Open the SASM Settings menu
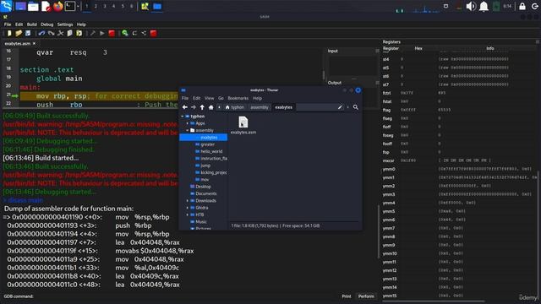This screenshot has height=304, width=541. click(x=65, y=24)
